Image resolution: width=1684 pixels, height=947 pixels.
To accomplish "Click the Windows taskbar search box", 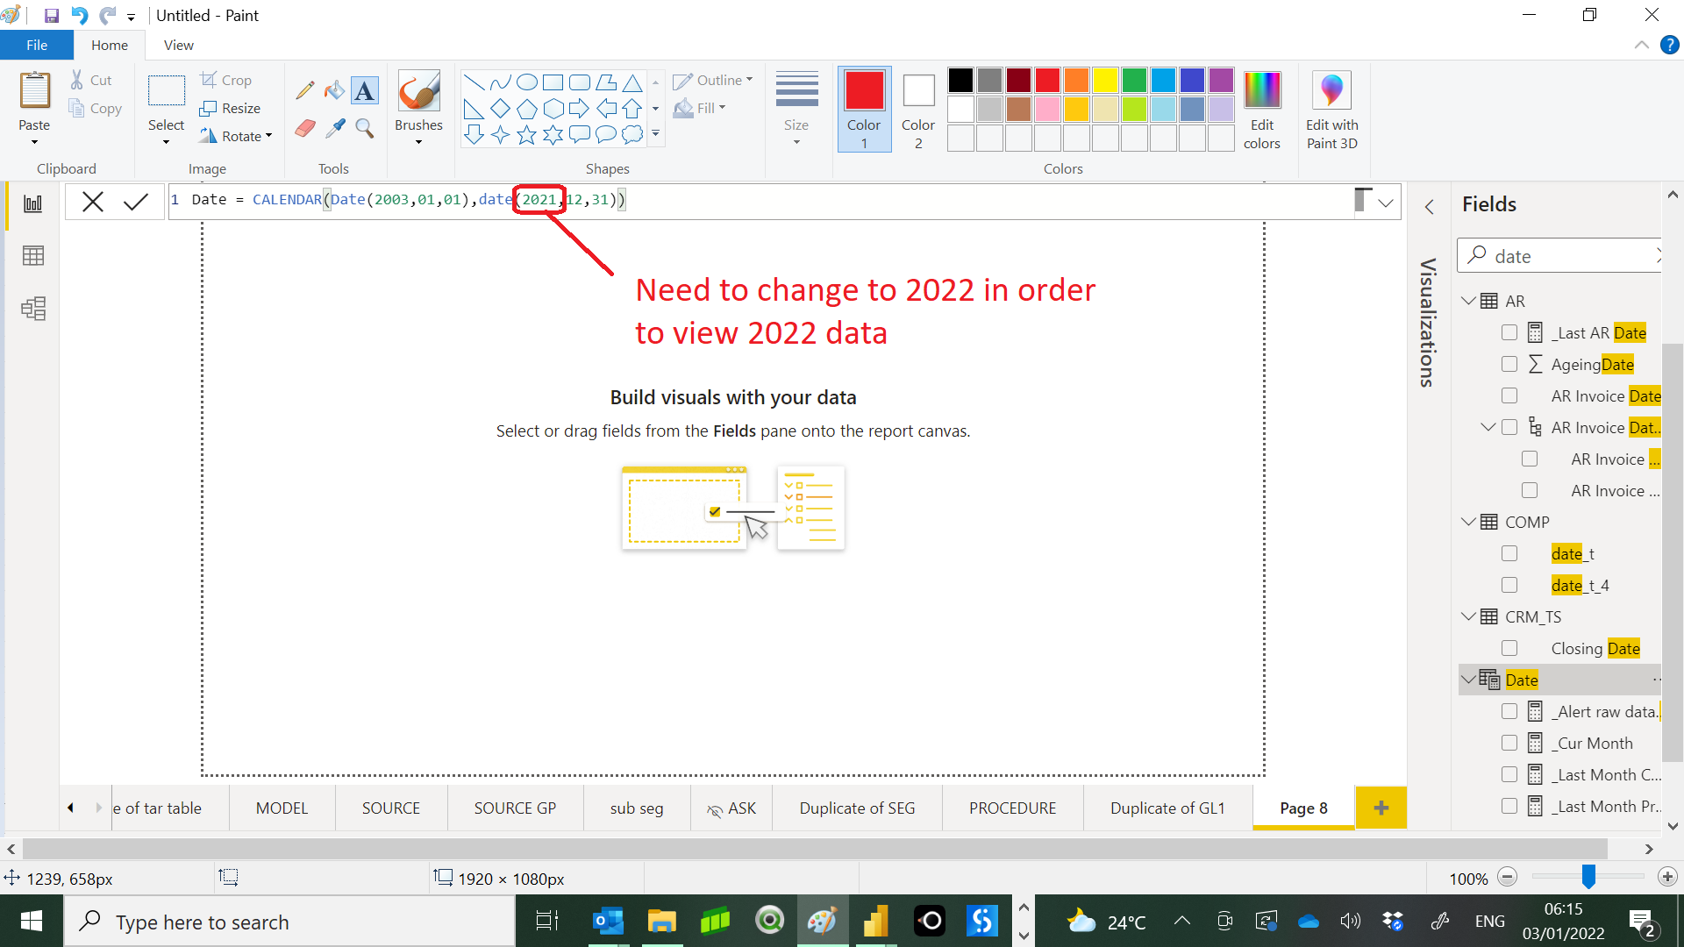I will tap(289, 922).
